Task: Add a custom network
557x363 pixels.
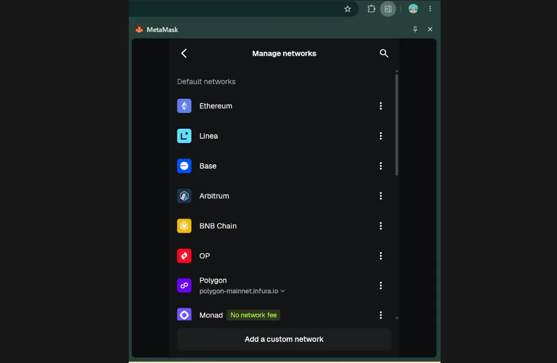Action: click(x=284, y=339)
